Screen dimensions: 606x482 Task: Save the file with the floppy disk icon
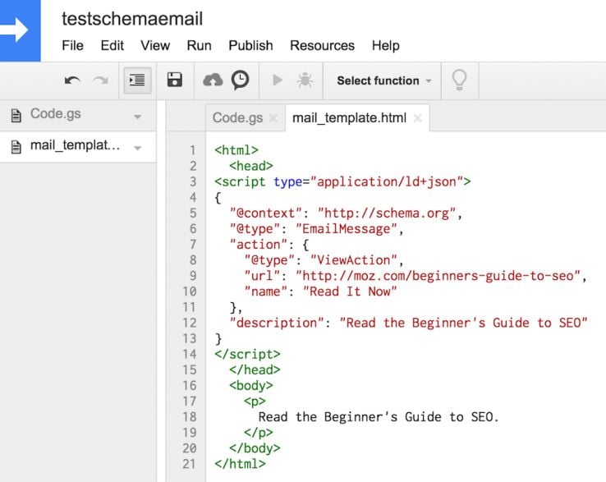pos(175,80)
